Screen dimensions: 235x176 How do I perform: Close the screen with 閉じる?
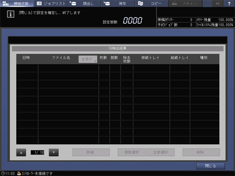tap(210, 166)
